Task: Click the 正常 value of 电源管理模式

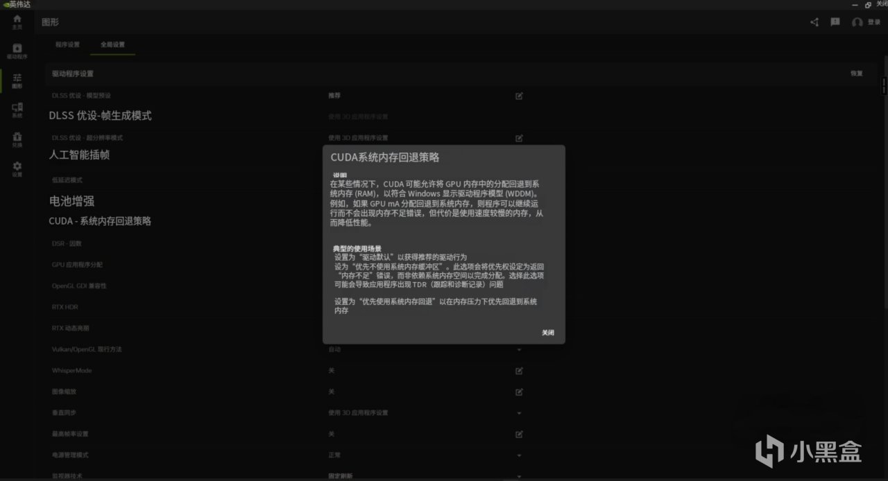Action: click(x=334, y=455)
